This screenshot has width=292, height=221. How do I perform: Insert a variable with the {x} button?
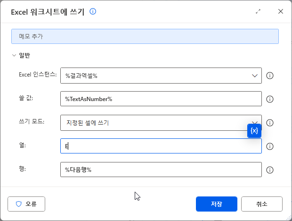tap(254, 131)
